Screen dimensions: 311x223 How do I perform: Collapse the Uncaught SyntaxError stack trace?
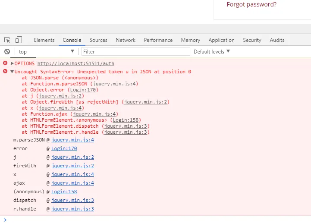pyautogui.click(x=12, y=72)
